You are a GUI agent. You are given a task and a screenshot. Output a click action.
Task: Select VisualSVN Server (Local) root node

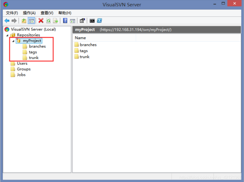coord(33,29)
